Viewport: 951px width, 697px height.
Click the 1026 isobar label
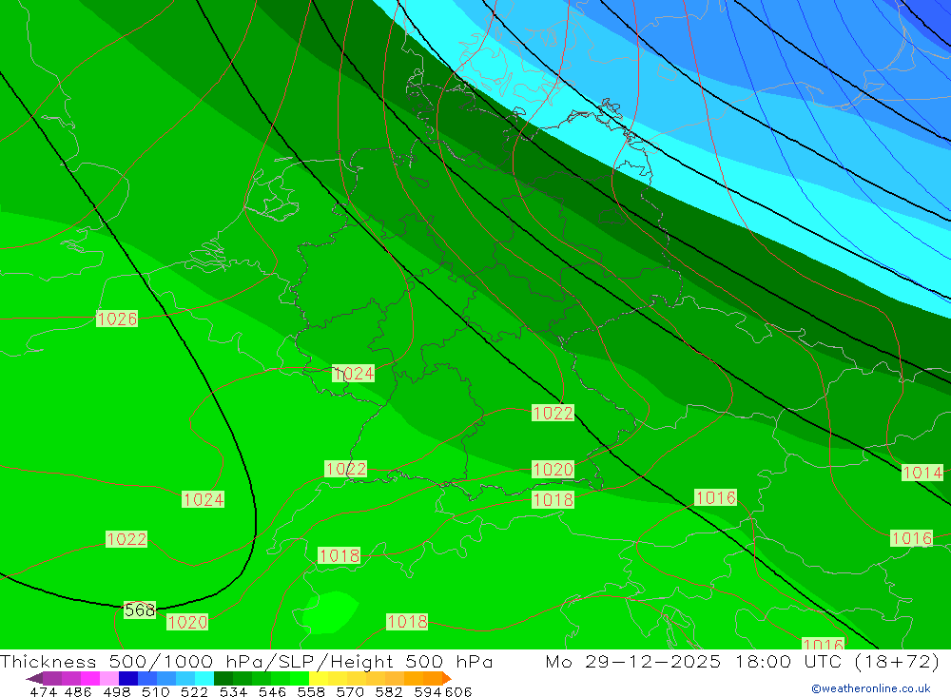coord(117,319)
